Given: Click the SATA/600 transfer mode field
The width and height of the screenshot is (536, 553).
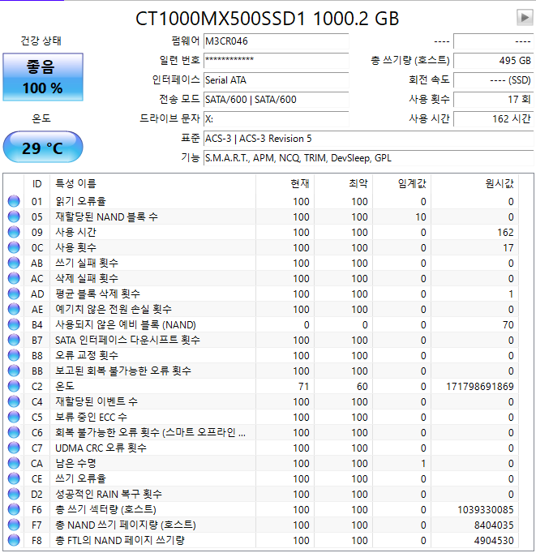Looking at the screenshot, I should click(x=277, y=100).
